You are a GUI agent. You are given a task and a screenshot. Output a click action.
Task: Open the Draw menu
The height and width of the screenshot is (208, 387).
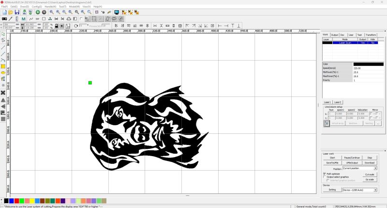coord(25,7)
